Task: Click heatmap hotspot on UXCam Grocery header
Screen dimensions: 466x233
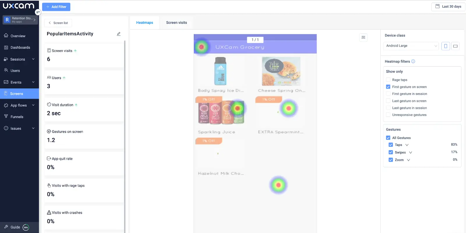Action: (x=201, y=47)
